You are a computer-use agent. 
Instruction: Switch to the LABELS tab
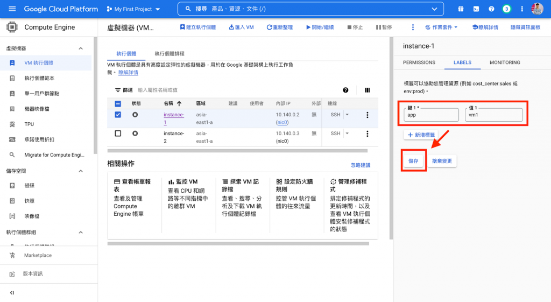(462, 62)
